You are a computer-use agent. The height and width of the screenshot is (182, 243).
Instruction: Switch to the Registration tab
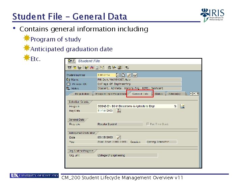[x=82, y=94]
